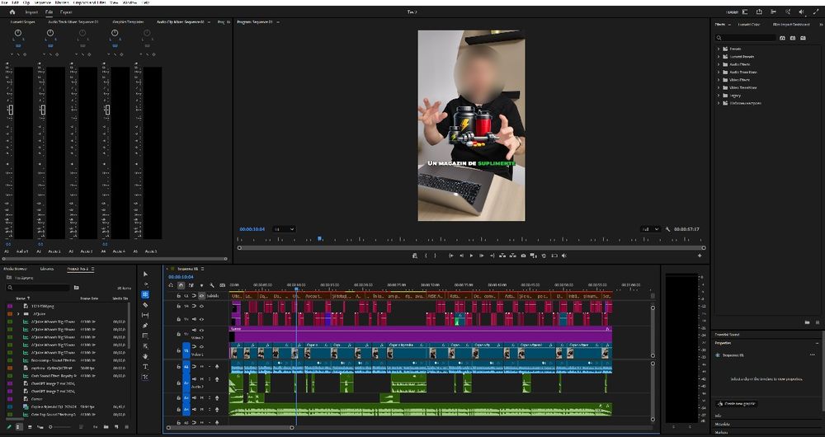Toggle A1 track targeting

186,367
